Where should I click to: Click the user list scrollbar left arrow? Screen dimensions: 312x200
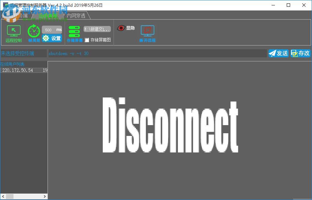tap(3, 197)
